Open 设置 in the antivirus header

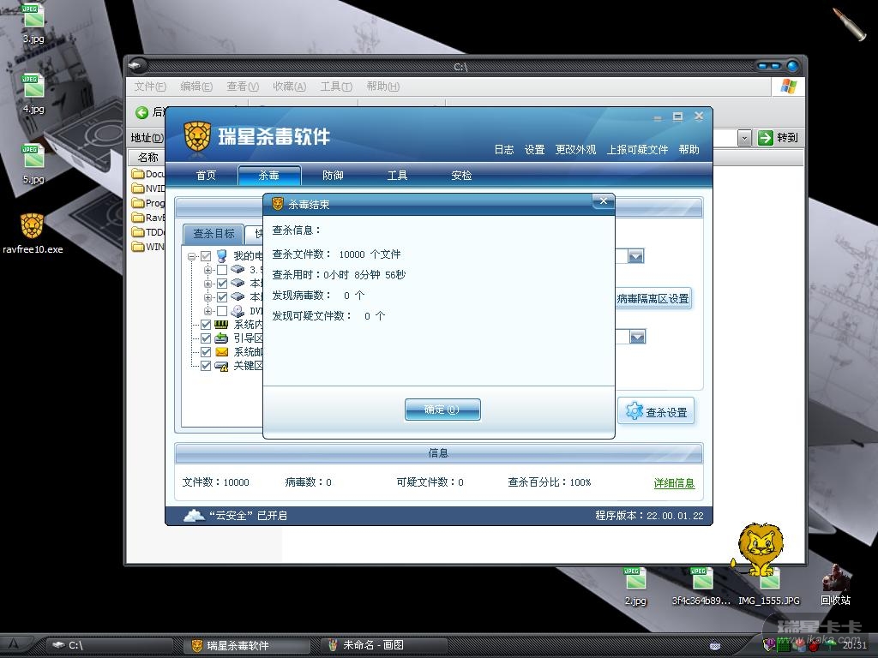click(534, 149)
